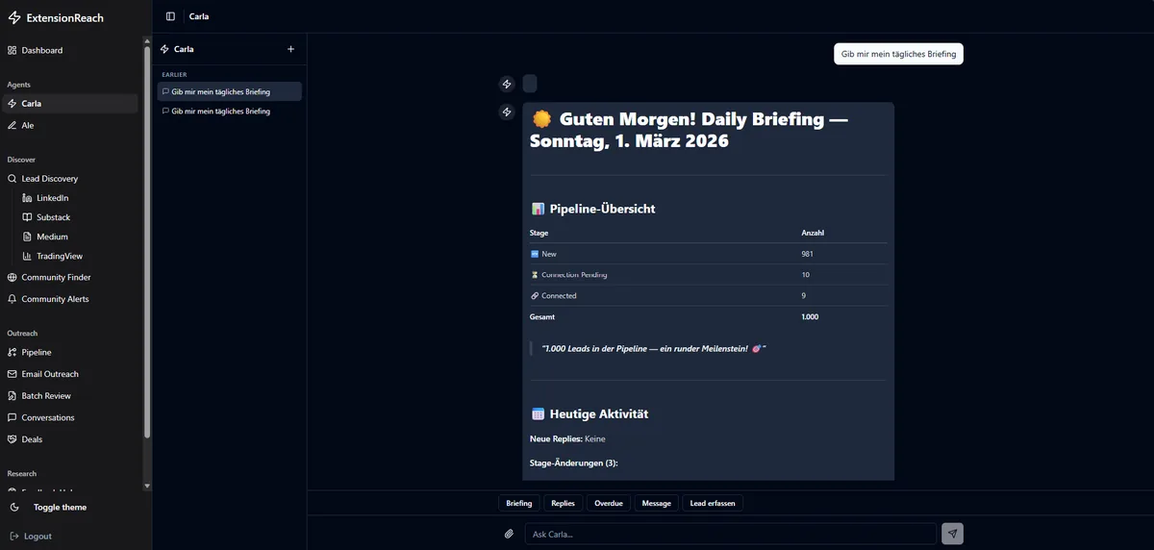Click the Pipeline branch icon
The image size is (1154, 550).
pyautogui.click(x=13, y=352)
